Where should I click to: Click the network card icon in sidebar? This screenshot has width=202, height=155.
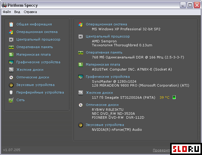pos(11,100)
